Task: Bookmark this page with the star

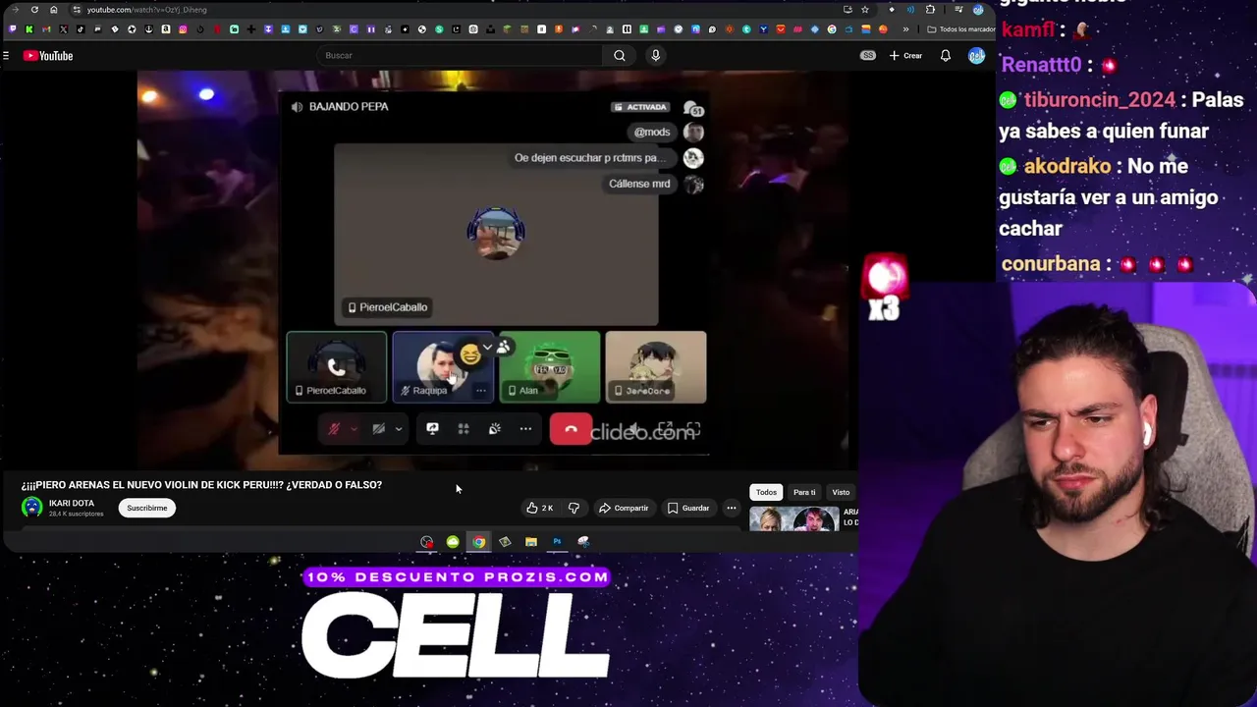Action: (x=865, y=10)
